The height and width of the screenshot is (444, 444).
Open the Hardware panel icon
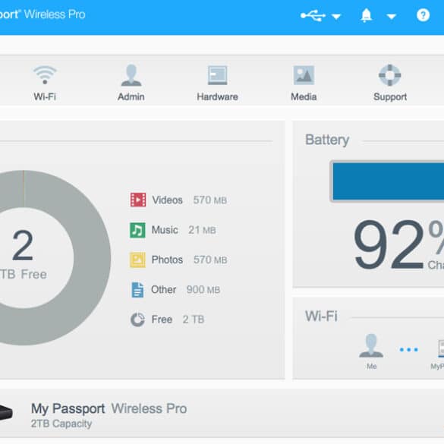(x=218, y=75)
